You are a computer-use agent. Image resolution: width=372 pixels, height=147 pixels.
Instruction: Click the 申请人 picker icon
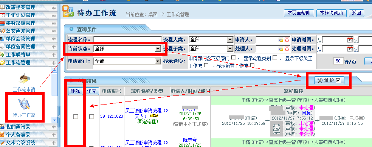[x=281, y=40]
